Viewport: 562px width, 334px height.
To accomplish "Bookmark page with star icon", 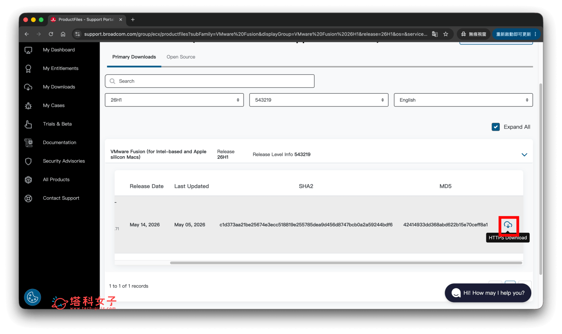I will tap(445, 34).
